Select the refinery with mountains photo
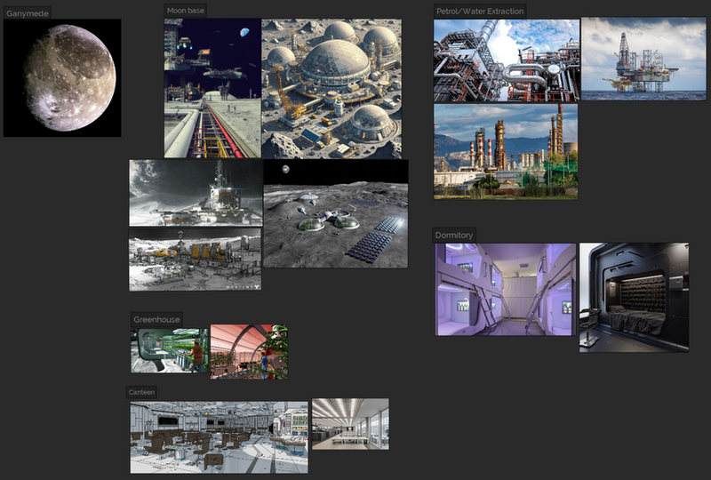 [x=506, y=151]
